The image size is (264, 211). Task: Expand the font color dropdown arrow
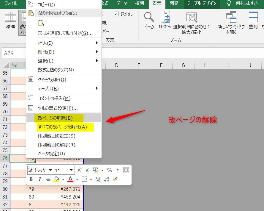click(77, 179)
